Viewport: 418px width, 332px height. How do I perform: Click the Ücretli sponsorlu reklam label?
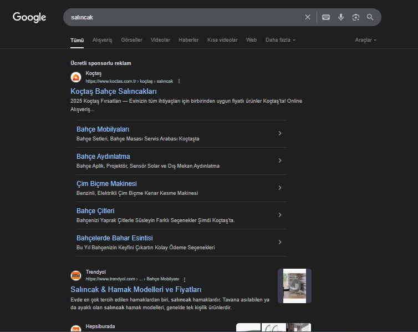pos(101,63)
